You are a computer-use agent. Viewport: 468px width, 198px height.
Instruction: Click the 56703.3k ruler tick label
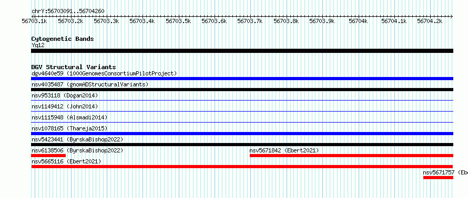pos(107,21)
